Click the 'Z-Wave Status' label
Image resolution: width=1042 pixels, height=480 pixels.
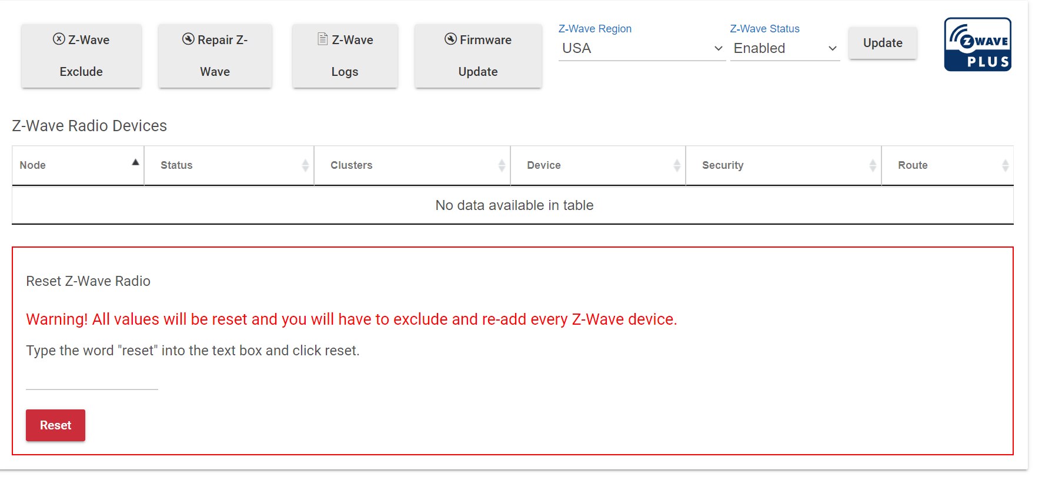click(x=765, y=29)
